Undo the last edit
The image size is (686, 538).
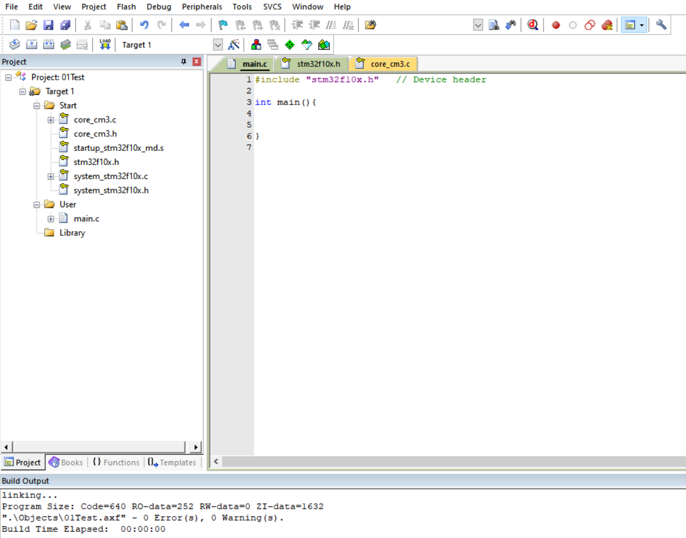pyautogui.click(x=144, y=25)
